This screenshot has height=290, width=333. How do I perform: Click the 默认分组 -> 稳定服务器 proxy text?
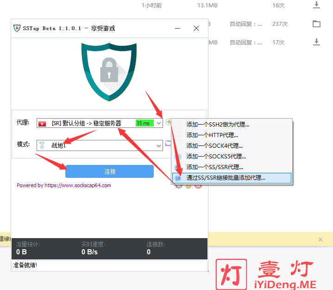pyautogui.click(x=92, y=123)
